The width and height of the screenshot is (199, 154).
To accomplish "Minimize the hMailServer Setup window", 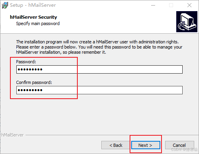I will [153, 5].
